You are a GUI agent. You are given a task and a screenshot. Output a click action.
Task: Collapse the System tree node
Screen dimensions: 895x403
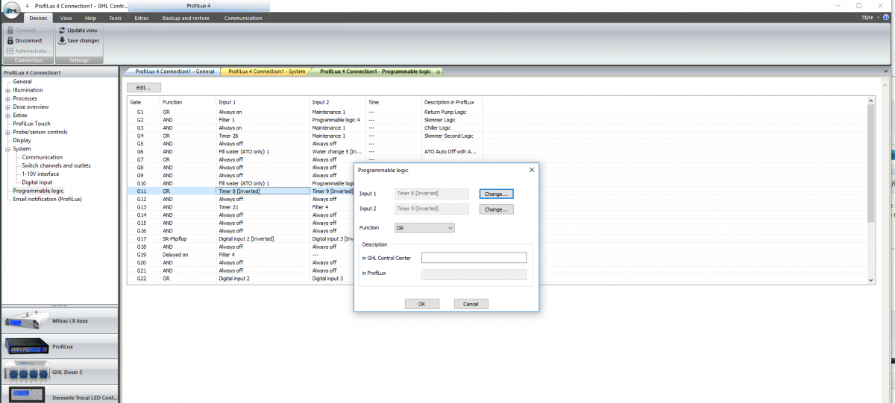point(7,149)
